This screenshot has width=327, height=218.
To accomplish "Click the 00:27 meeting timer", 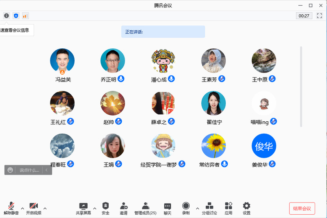I will tap(304, 16).
